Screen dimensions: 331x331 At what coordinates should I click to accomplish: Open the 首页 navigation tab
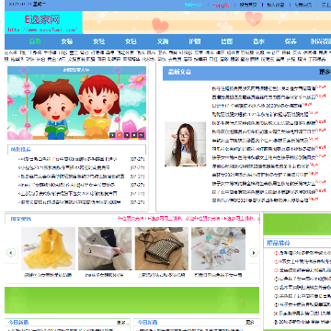(35, 41)
